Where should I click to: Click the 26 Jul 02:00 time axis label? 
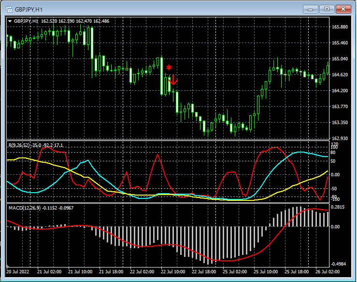[328, 272]
